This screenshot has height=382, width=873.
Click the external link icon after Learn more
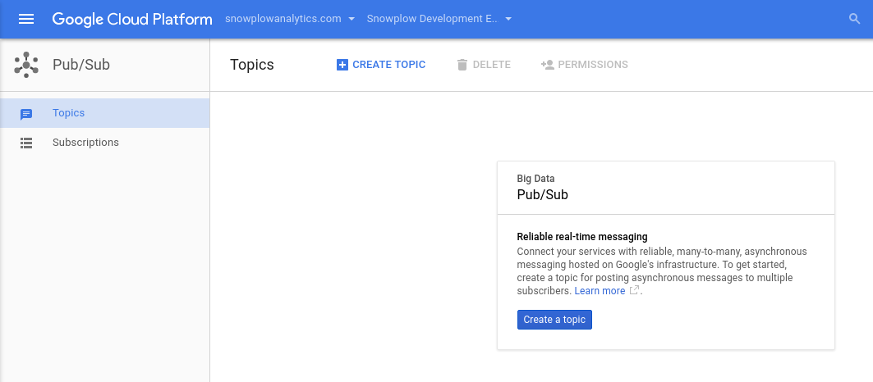634,290
